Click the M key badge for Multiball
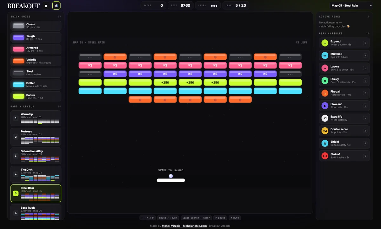The height and width of the screenshot is (229, 381). click(365, 56)
